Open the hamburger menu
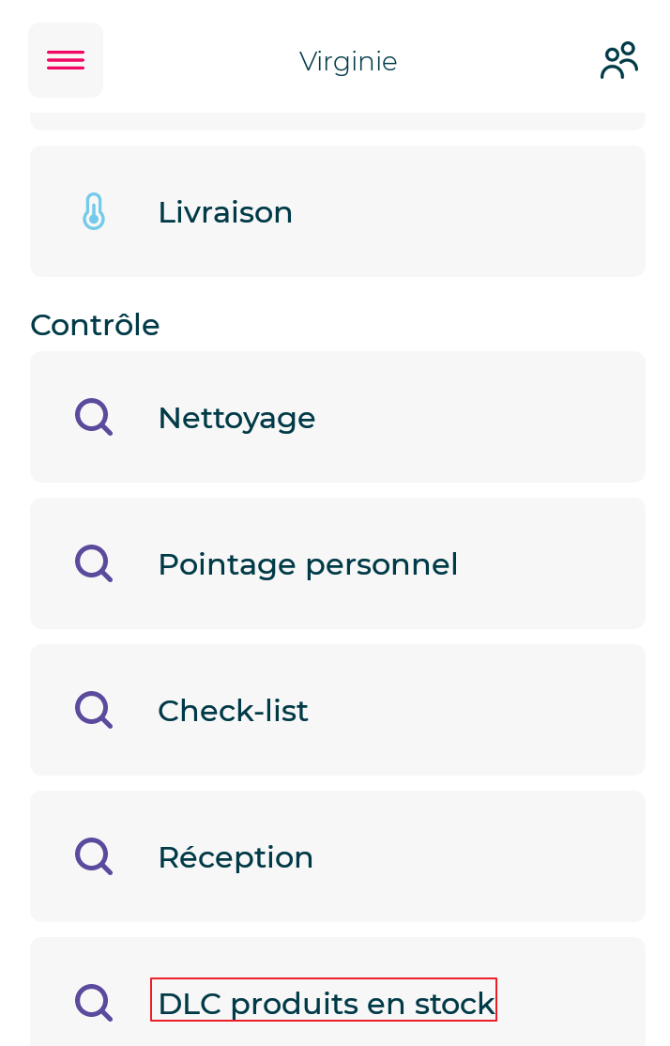Image resolution: width=670 pixels, height=1046 pixels. click(66, 60)
